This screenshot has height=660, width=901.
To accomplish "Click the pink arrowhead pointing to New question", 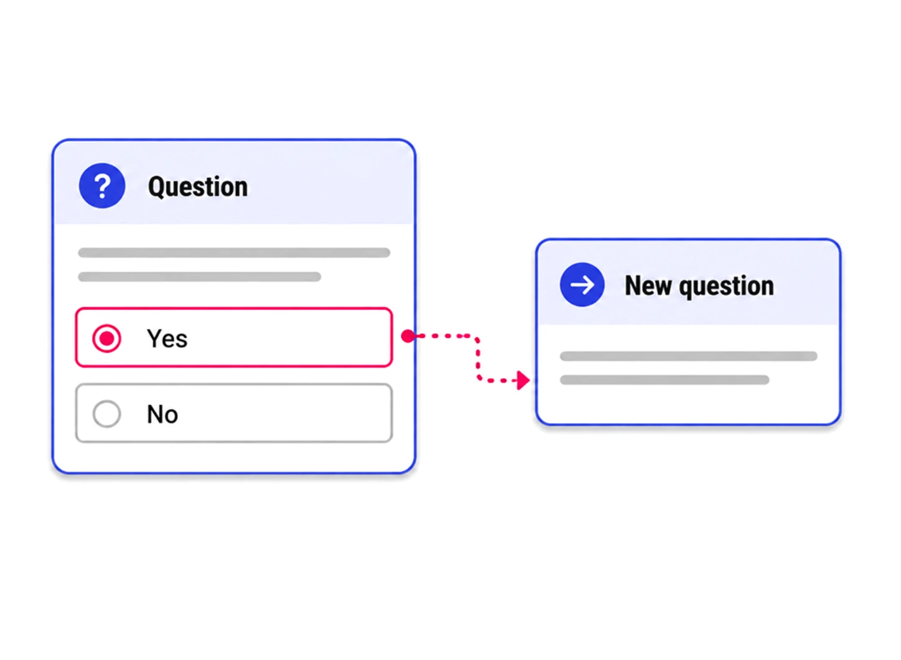I will (x=523, y=380).
